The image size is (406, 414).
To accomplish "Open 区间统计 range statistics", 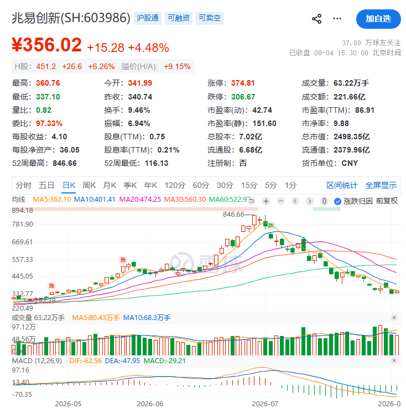I will pos(342,185).
